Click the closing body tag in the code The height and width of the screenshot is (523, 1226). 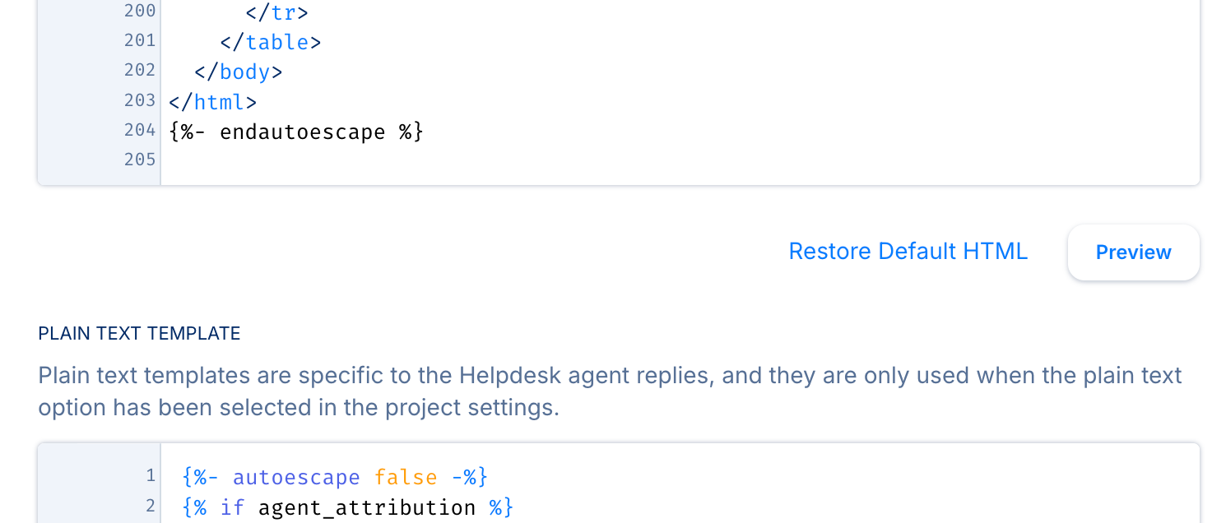(x=239, y=72)
